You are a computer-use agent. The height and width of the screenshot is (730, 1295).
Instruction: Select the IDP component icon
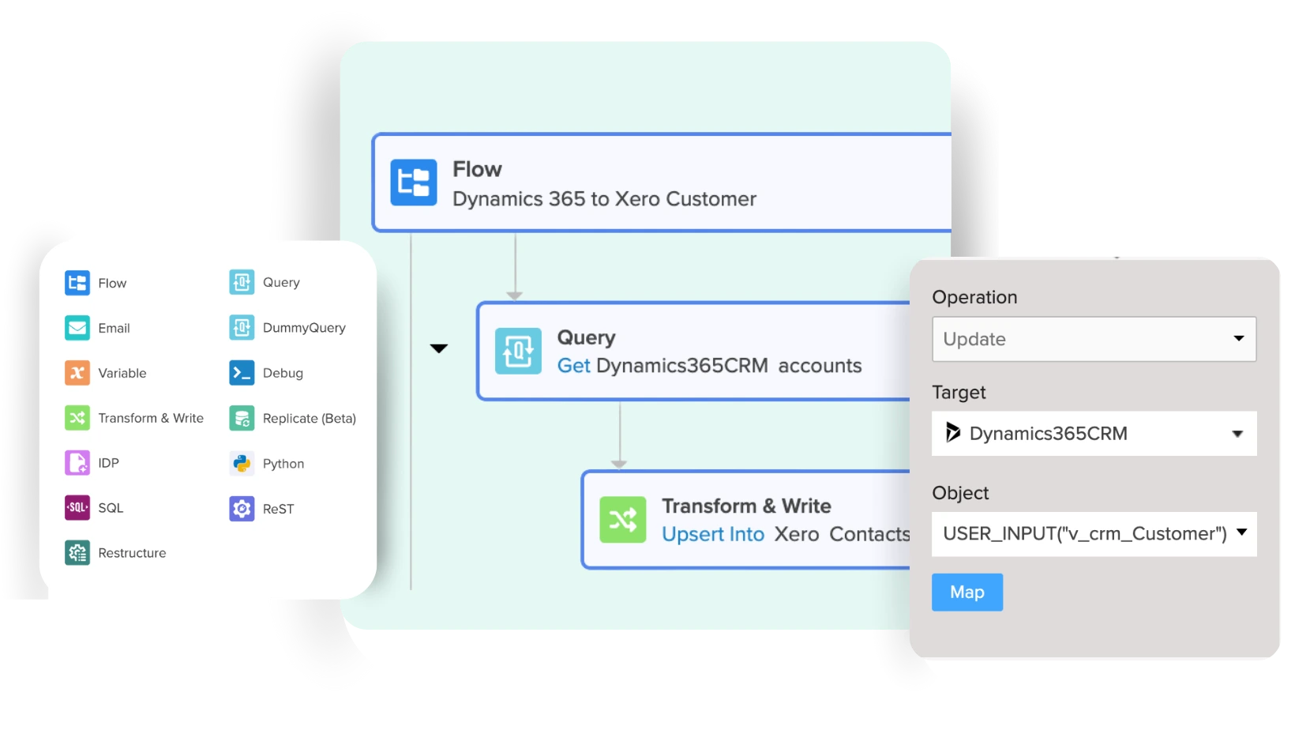click(77, 462)
